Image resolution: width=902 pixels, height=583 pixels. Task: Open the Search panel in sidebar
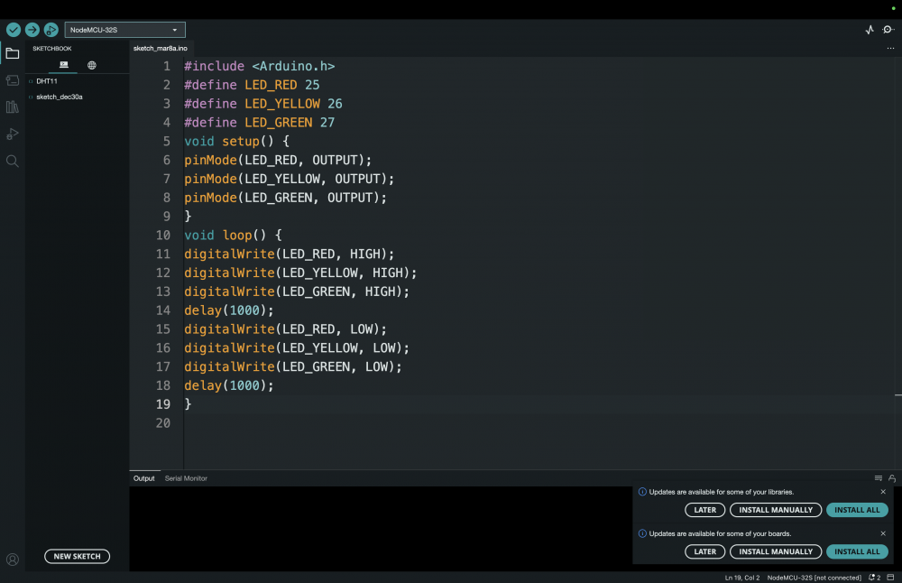pos(12,161)
